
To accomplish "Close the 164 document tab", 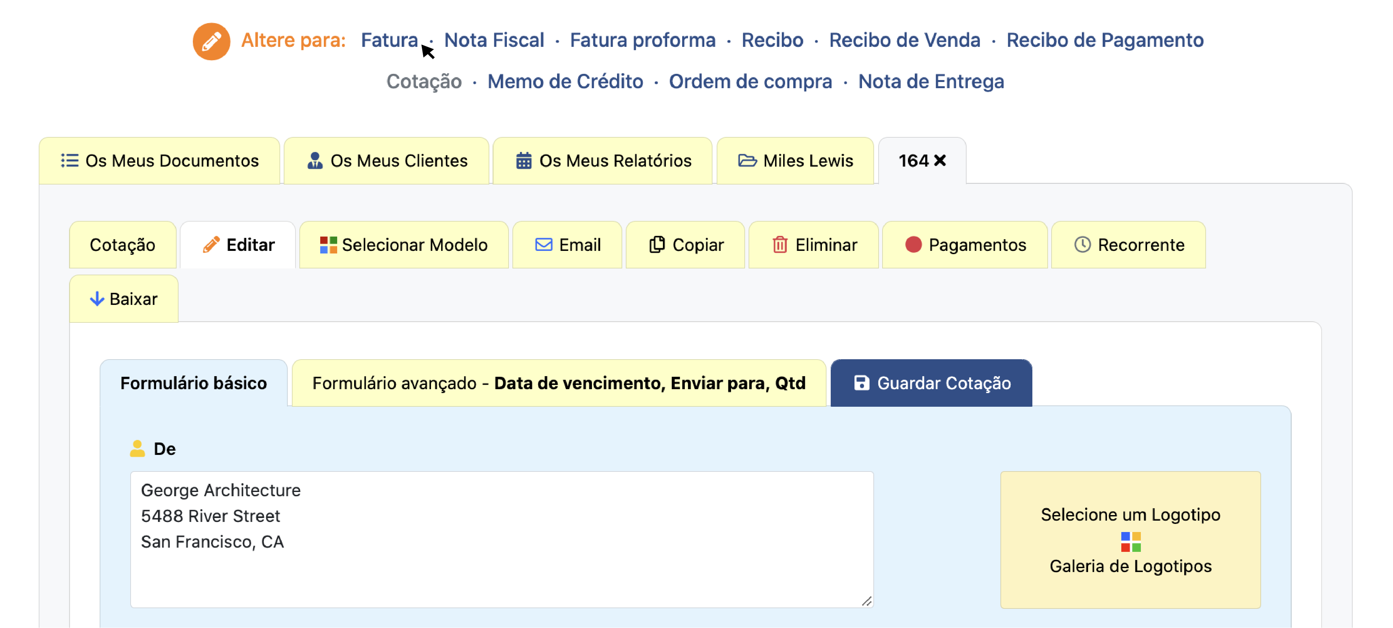I will pos(940,160).
